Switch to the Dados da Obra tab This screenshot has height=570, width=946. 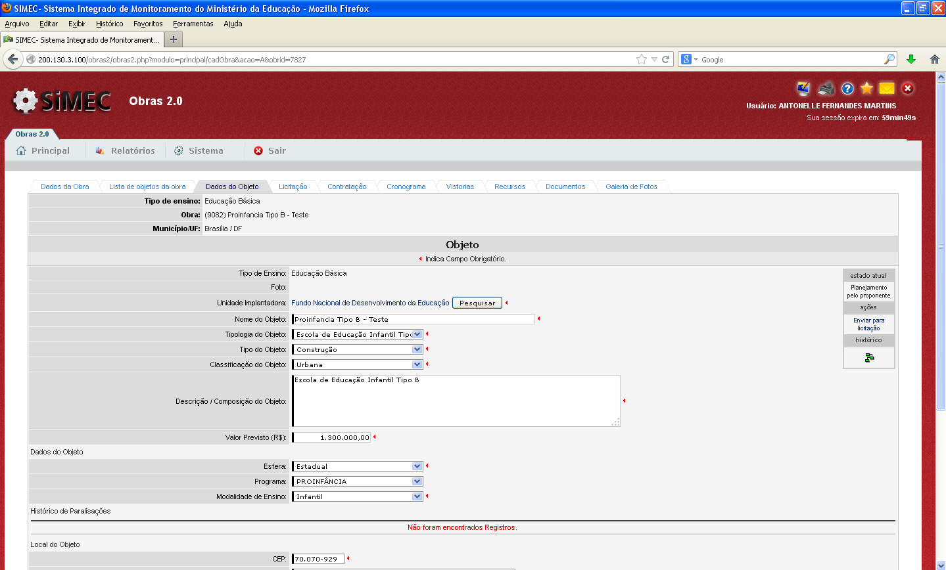point(65,186)
